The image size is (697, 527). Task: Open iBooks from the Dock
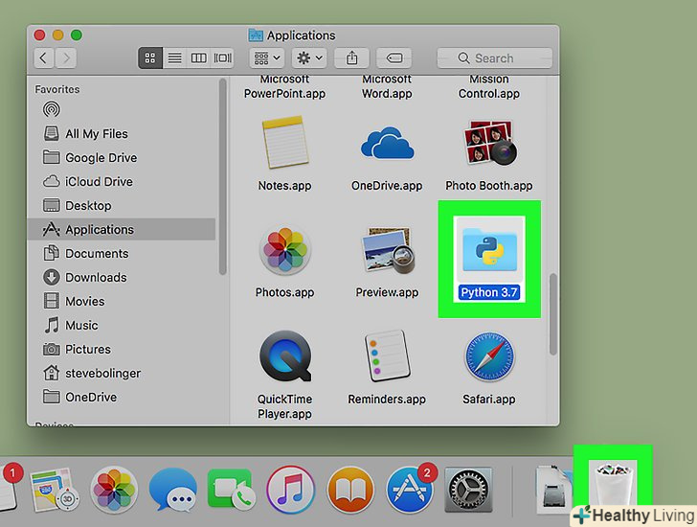click(350, 490)
